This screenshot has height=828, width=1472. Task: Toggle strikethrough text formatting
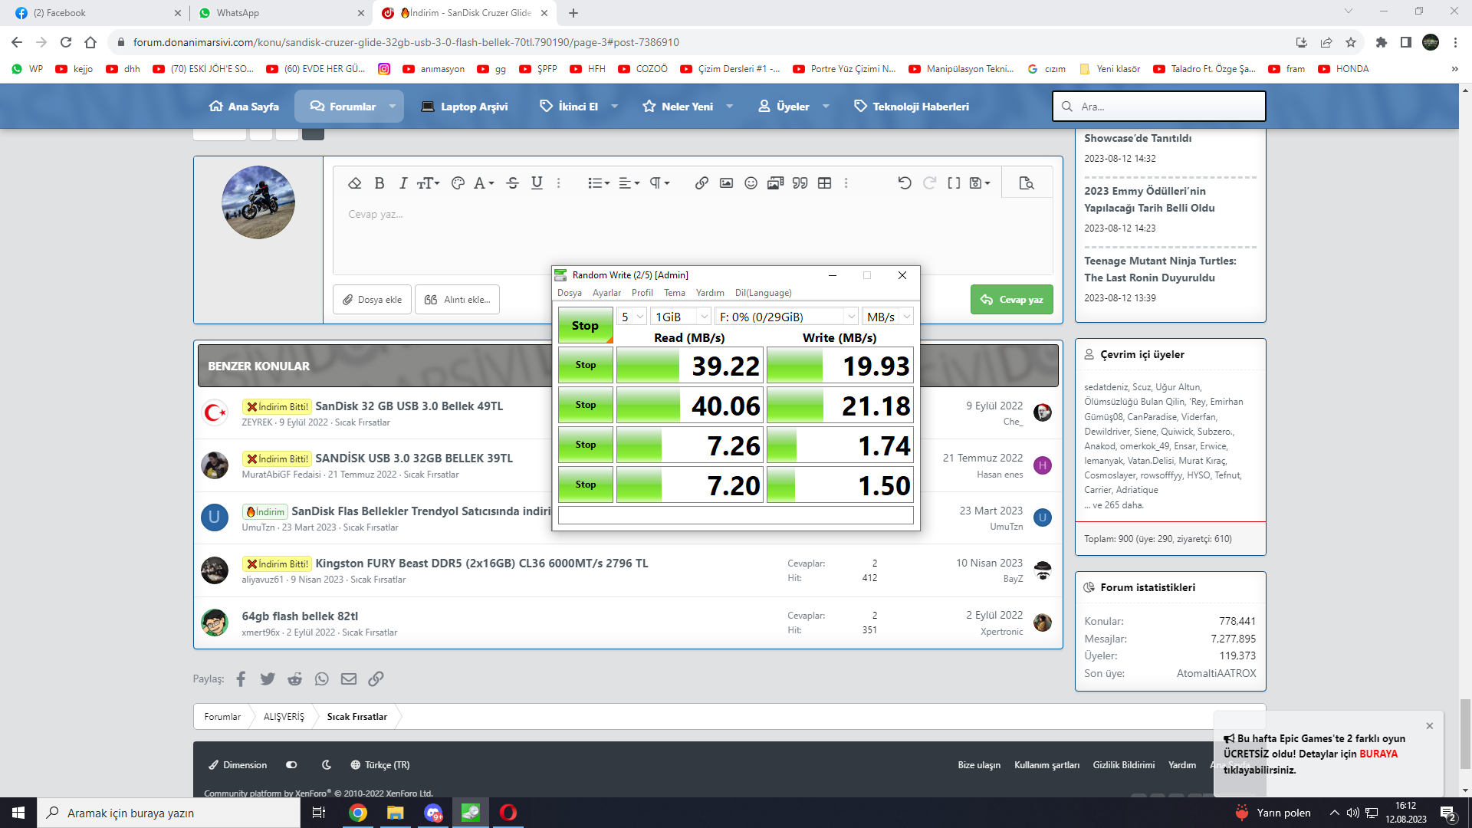(x=513, y=183)
